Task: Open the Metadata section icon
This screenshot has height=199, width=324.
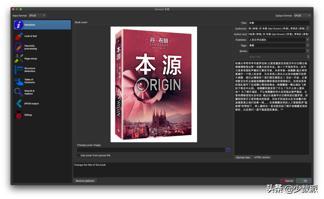Action: (x=19, y=25)
